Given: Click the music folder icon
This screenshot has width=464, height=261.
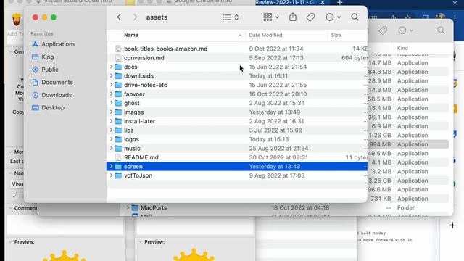Looking at the screenshot, I should pyautogui.click(x=118, y=148).
